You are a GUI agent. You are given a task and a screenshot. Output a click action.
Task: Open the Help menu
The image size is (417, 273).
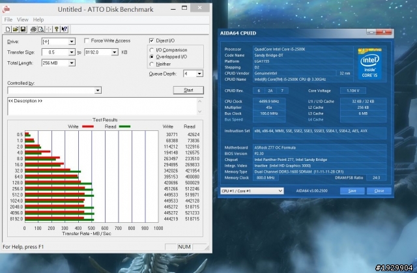point(38,20)
